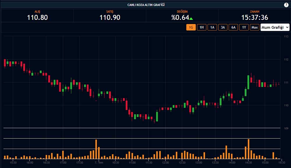The height and width of the screenshot is (168, 291).
Task: Click the 17:00 time axis label
Action: 63,163
